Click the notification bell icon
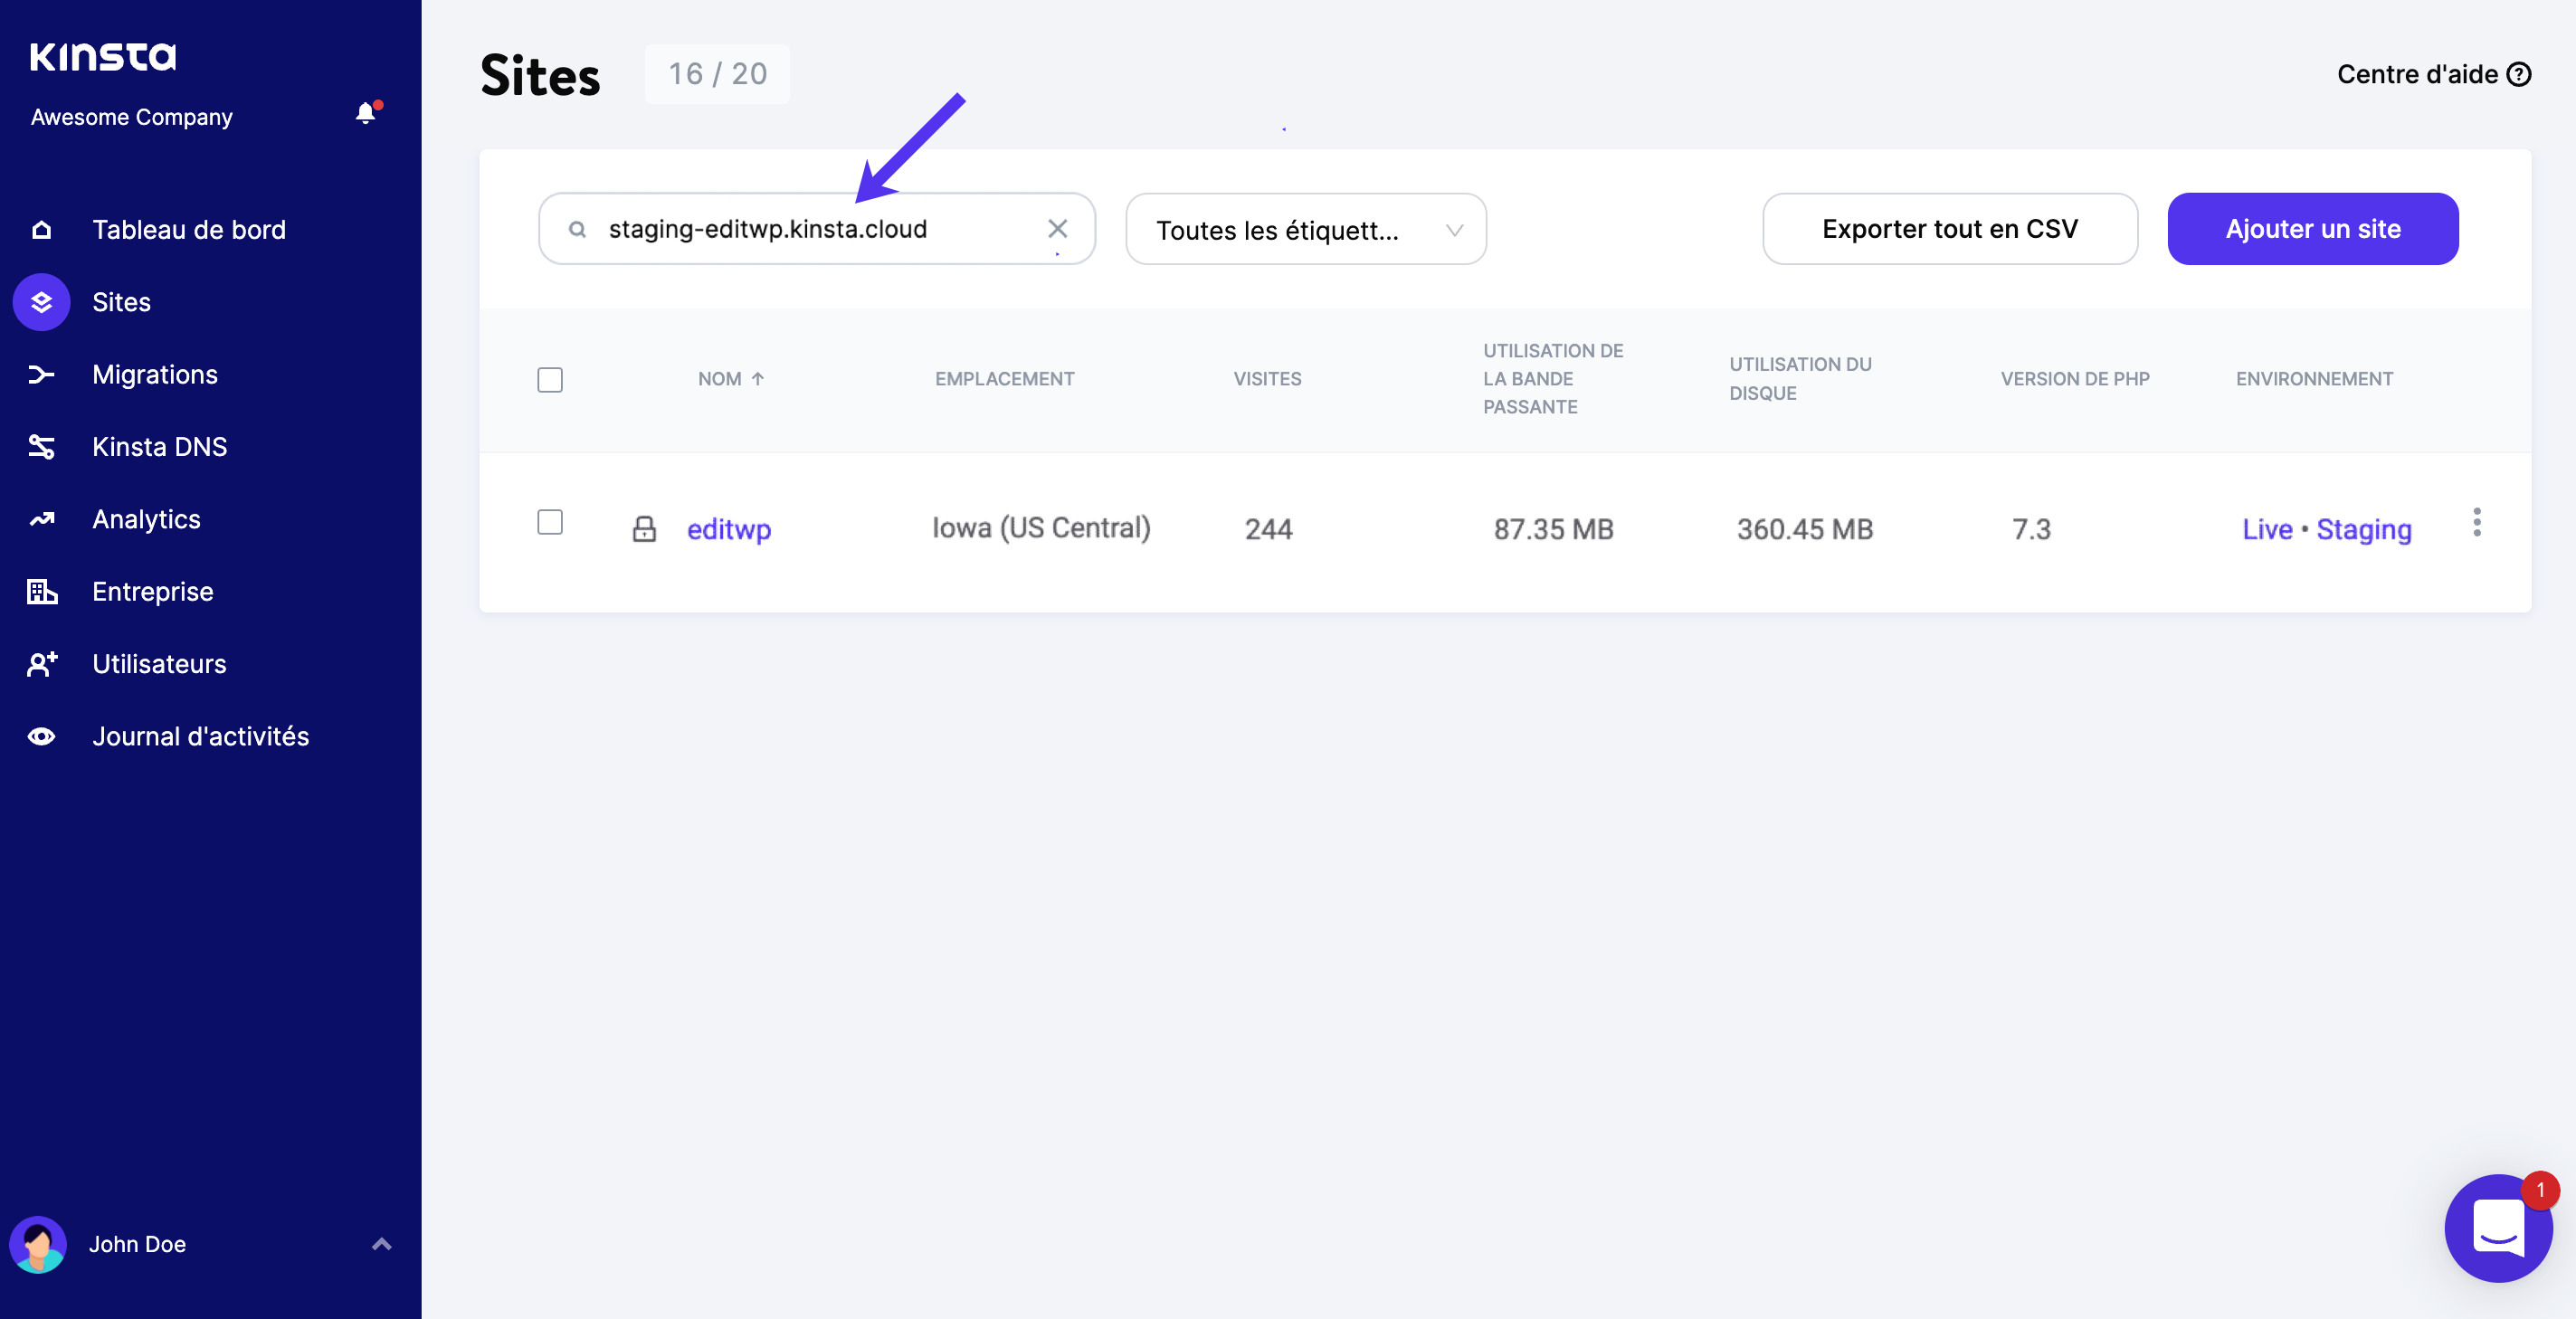Screen dimensions: 2576x1319 pos(366,114)
